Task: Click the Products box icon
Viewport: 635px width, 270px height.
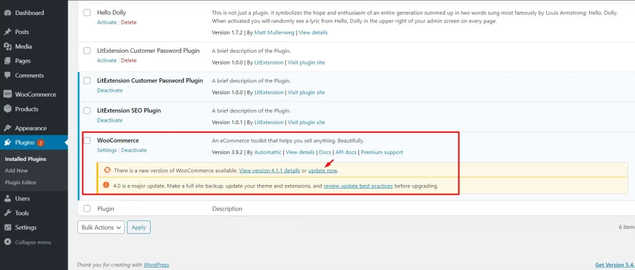Action: tap(7, 109)
